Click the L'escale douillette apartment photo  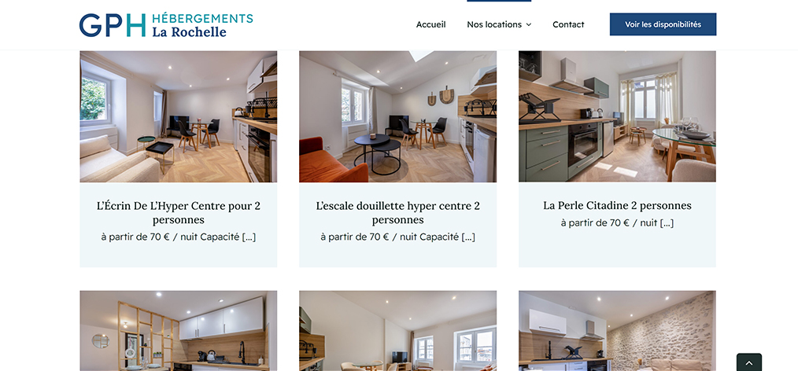click(398, 116)
